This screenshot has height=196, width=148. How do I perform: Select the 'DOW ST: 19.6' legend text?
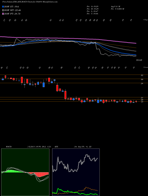(12, 7)
